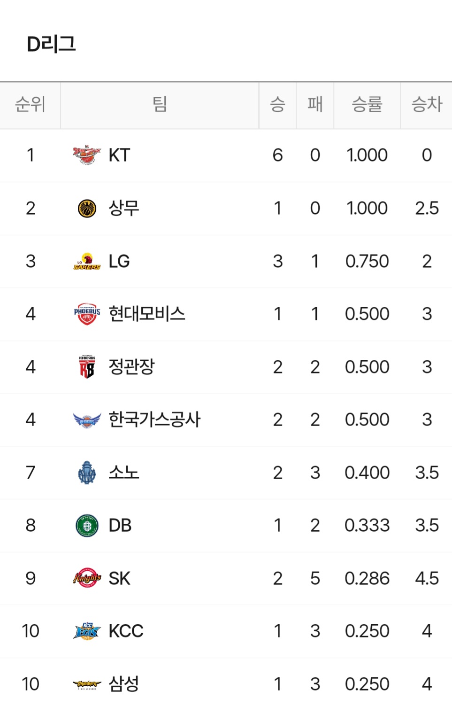This screenshot has width=452, height=706.
Task: Select the D리그 section title
Action: [x=51, y=44]
